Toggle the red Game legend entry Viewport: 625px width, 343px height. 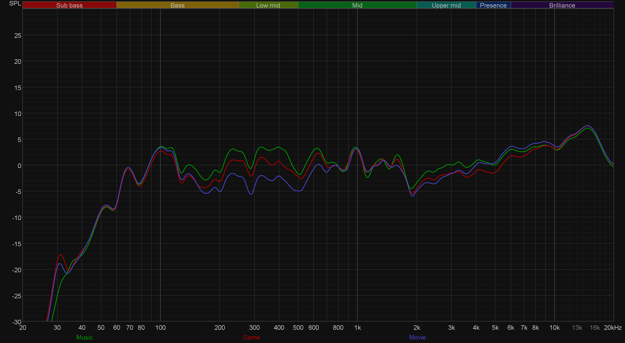pos(251,337)
